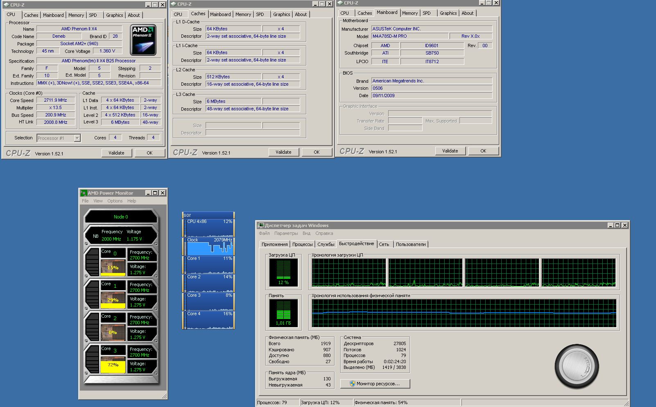
Task: Open the Справка menu in Task Manager
Action: (x=324, y=233)
